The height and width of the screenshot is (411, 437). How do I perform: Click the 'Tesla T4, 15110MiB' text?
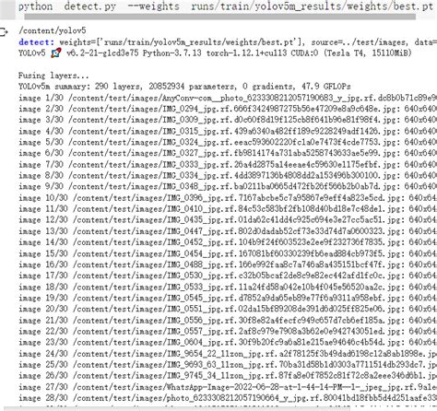click(368, 53)
